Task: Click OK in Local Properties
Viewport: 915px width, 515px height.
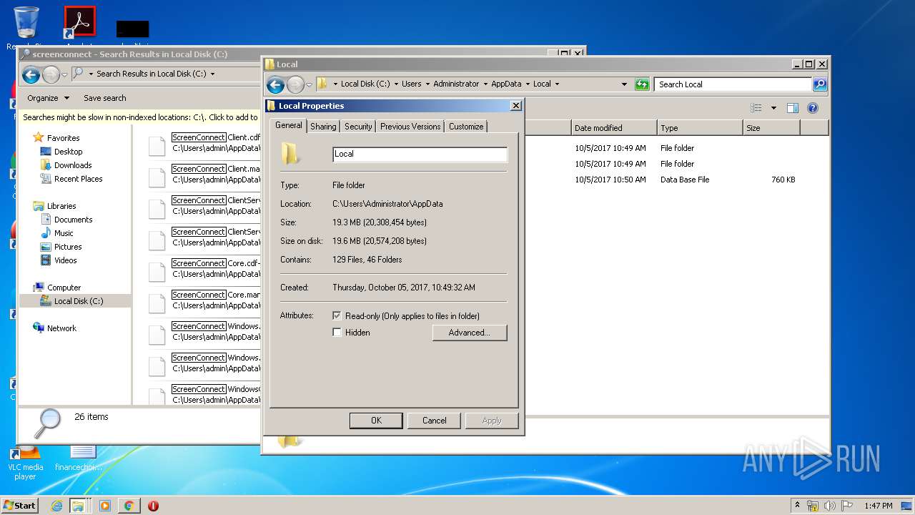Action: point(376,421)
